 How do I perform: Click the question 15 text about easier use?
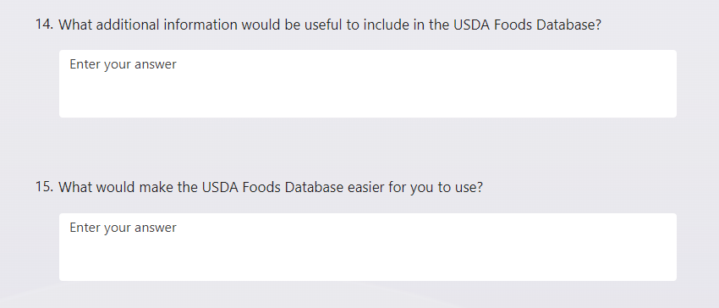pyautogui.click(x=271, y=187)
